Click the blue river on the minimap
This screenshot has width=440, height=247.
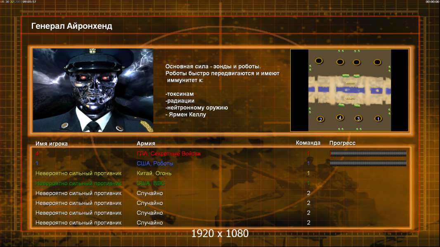pyautogui.click(x=349, y=90)
